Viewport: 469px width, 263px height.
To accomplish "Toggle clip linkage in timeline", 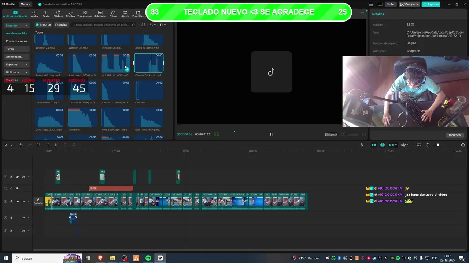I will [391, 145].
